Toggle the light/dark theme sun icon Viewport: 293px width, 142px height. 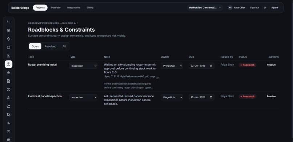click(x=265, y=8)
